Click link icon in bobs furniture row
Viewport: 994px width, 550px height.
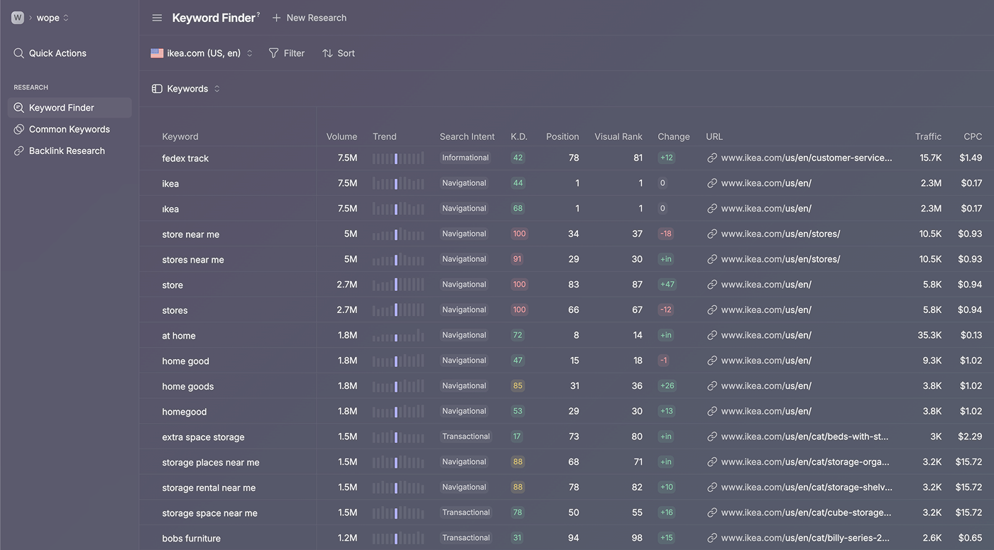coord(712,538)
